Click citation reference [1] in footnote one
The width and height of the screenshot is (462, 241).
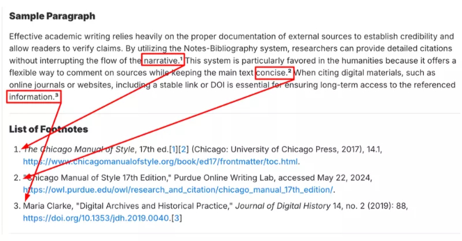pyautogui.click(x=174, y=150)
